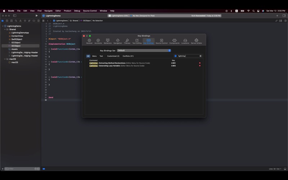Clear the lightning search text
This screenshot has width=288, height=180.
point(201,56)
